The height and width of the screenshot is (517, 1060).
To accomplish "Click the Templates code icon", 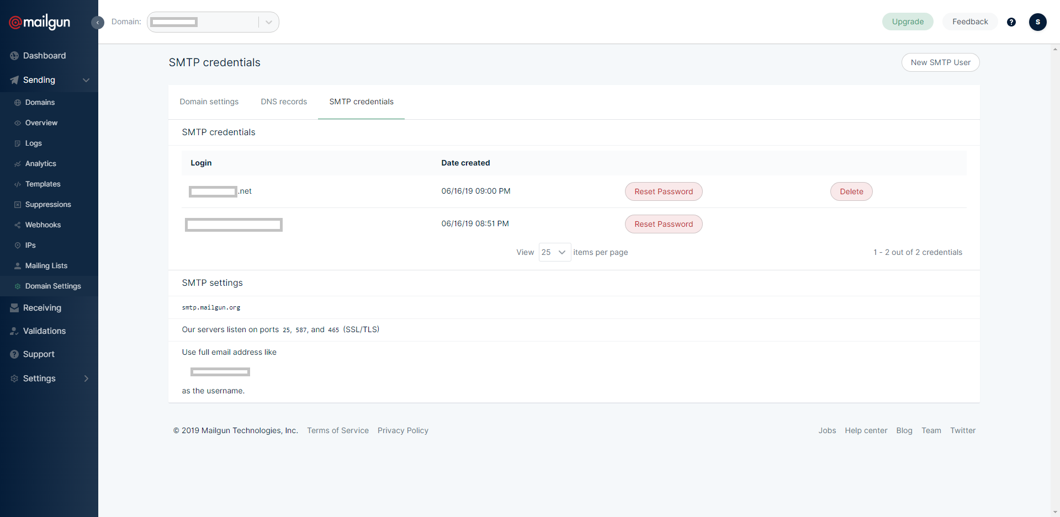I will coord(18,184).
